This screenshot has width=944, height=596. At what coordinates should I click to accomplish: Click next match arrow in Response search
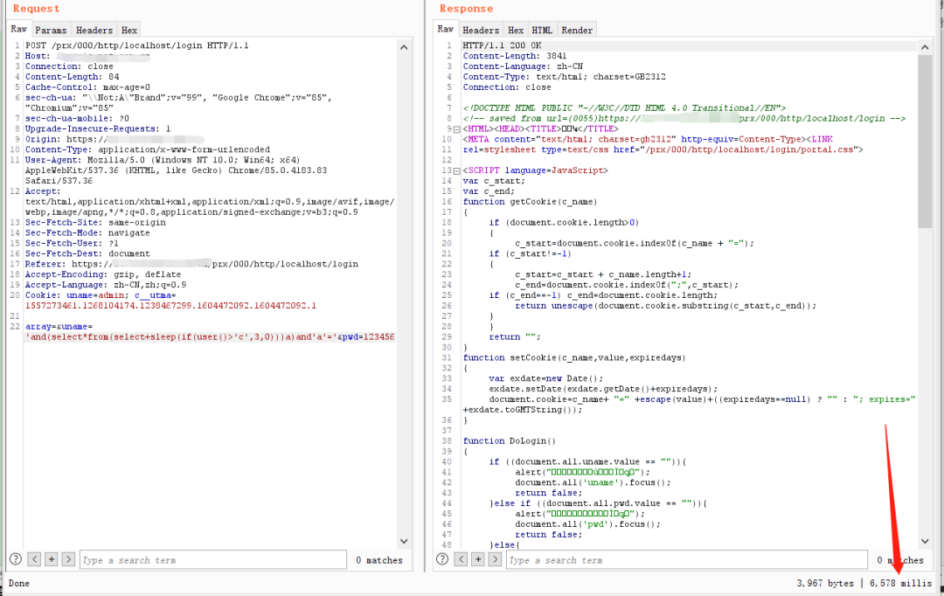pos(495,559)
